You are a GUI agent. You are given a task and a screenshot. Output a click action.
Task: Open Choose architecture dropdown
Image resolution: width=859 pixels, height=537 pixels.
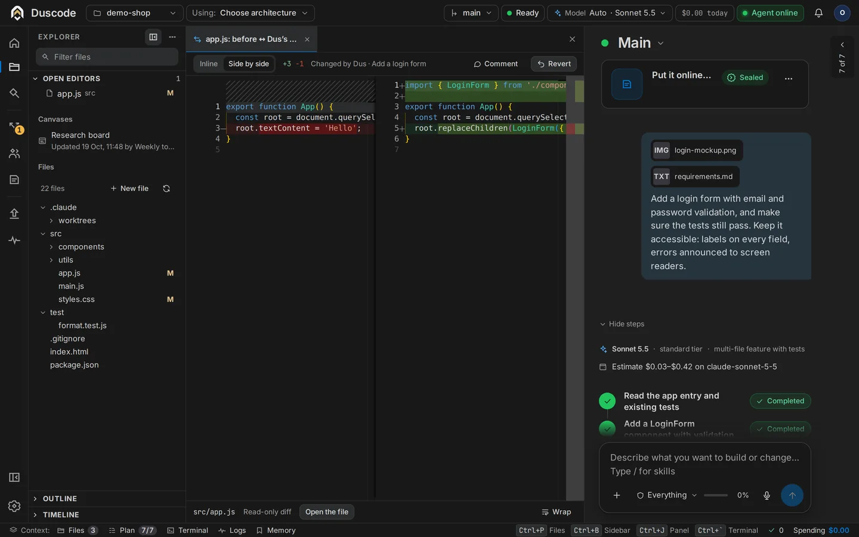tap(251, 13)
